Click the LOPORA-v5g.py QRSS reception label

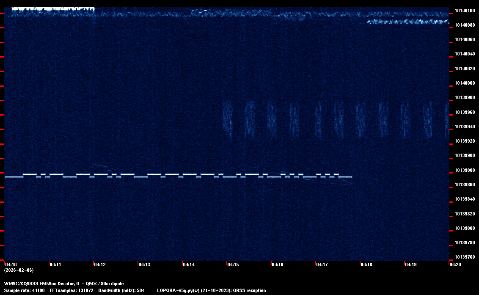211,290
